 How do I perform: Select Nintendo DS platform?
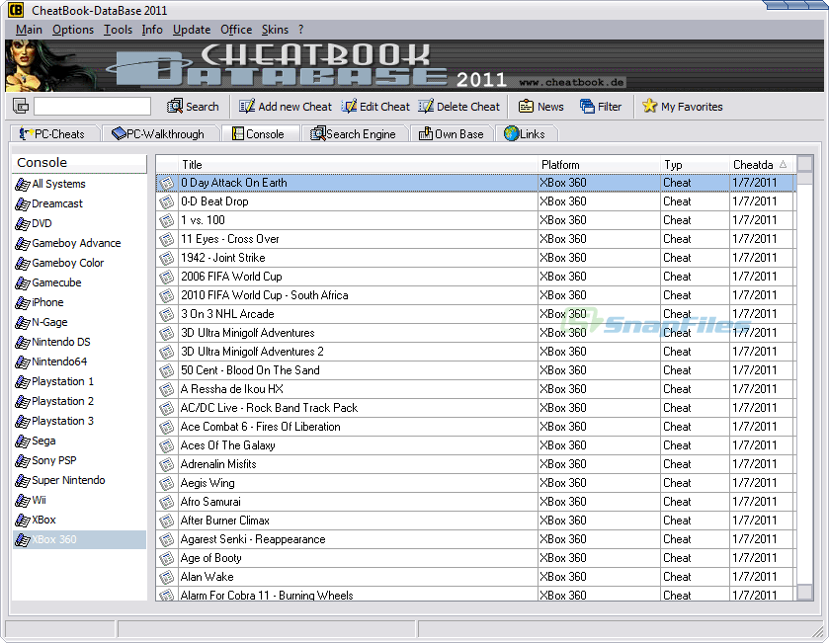point(79,342)
